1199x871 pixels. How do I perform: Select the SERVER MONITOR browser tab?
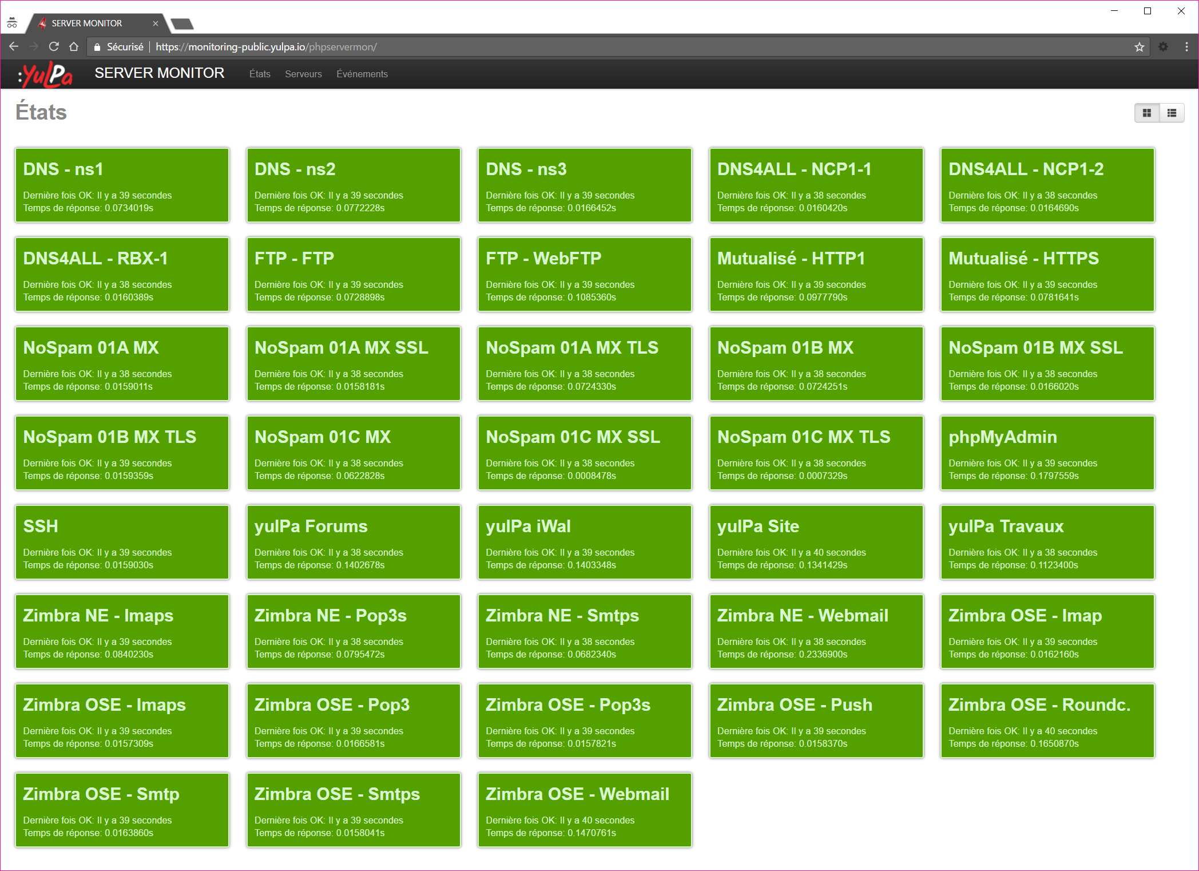coord(97,23)
